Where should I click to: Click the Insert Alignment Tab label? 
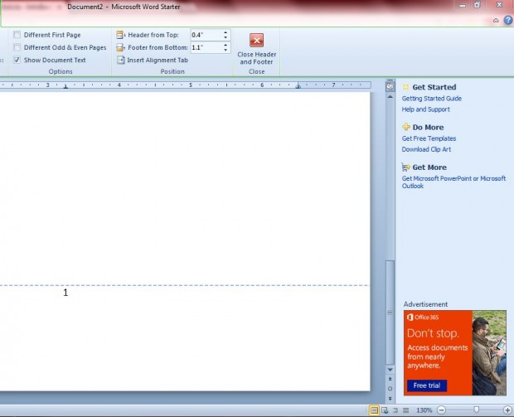tap(158, 60)
